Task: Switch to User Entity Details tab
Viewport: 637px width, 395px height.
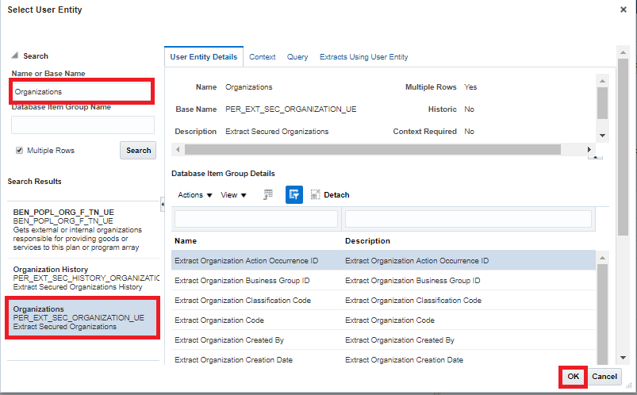Action: [204, 57]
